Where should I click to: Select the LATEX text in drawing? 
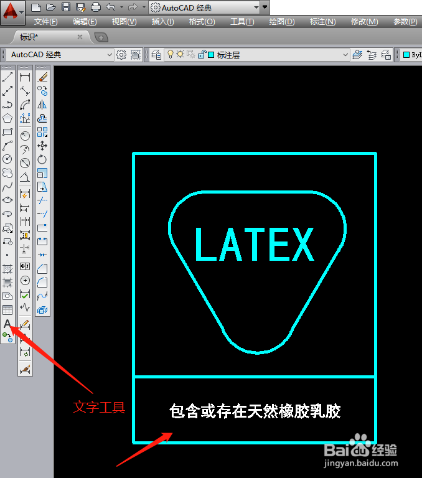pyautogui.click(x=255, y=244)
